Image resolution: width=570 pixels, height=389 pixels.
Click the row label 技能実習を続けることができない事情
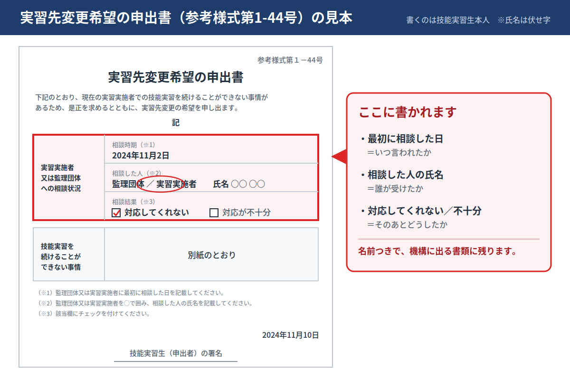click(x=61, y=257)
